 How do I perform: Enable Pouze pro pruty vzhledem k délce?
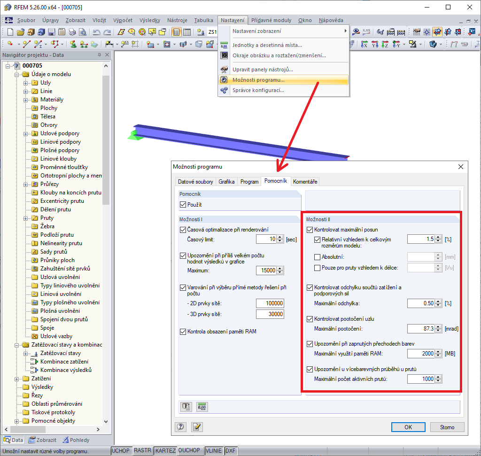pyautogui.click(x=317, y=268)
